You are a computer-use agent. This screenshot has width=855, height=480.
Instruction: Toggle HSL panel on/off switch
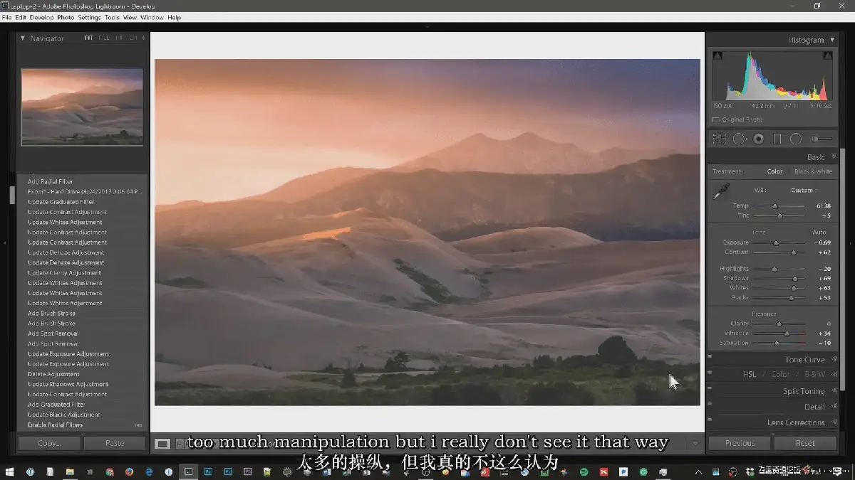(x=710, y=373)
